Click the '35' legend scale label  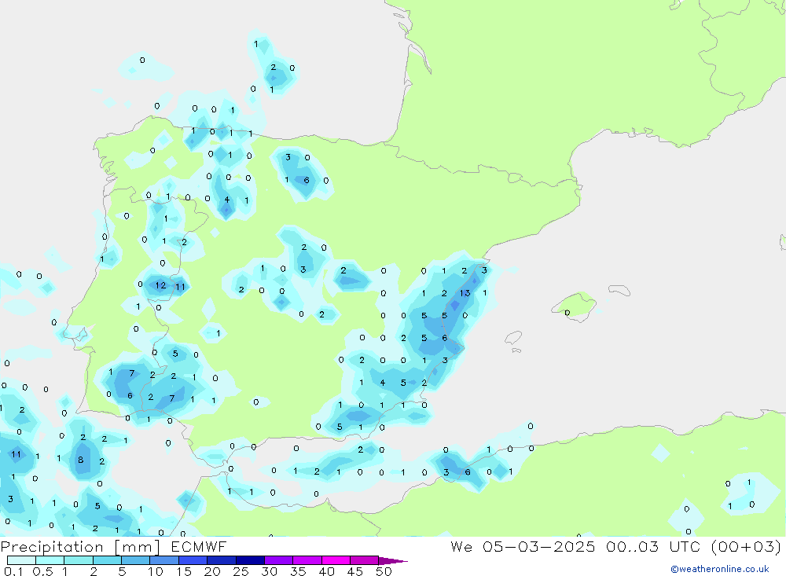point(298,571)
